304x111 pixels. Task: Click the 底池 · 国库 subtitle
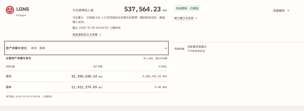coord(38,48)
